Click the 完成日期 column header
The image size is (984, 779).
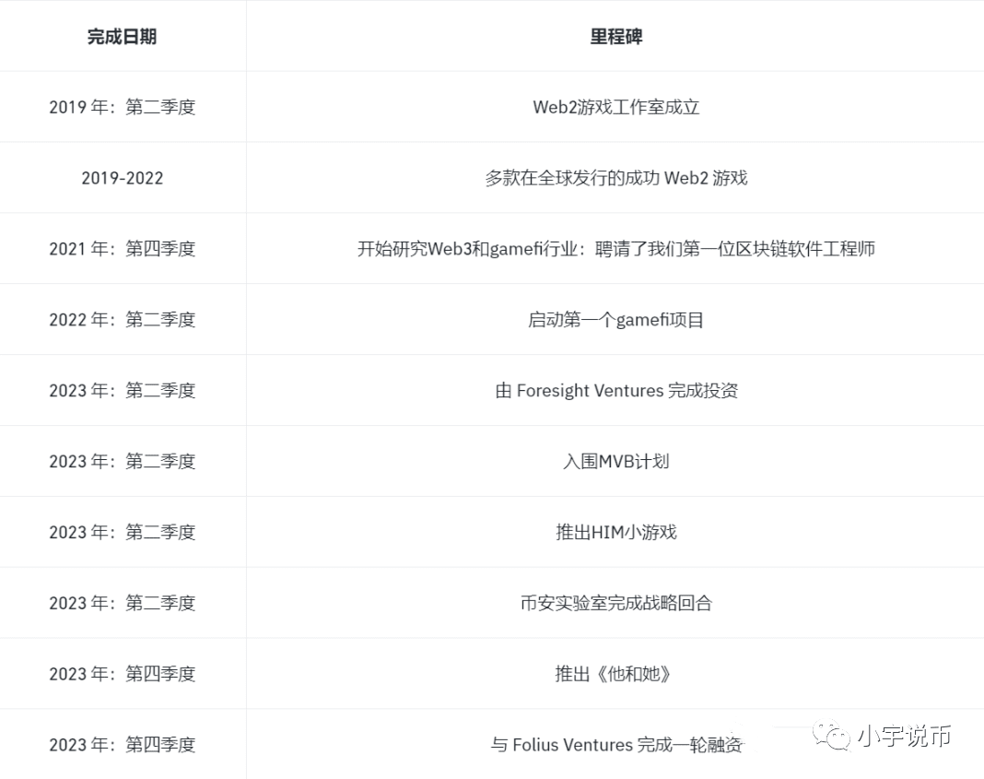(x=123, y=35)
